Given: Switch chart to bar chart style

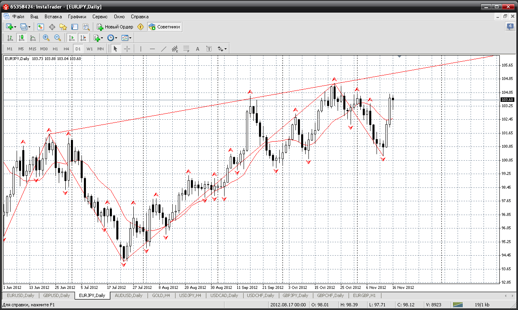Looking at the screenshot, I should (10, 38).
